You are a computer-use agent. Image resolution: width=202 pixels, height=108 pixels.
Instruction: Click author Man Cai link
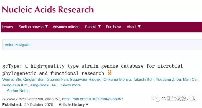point(190,80)
